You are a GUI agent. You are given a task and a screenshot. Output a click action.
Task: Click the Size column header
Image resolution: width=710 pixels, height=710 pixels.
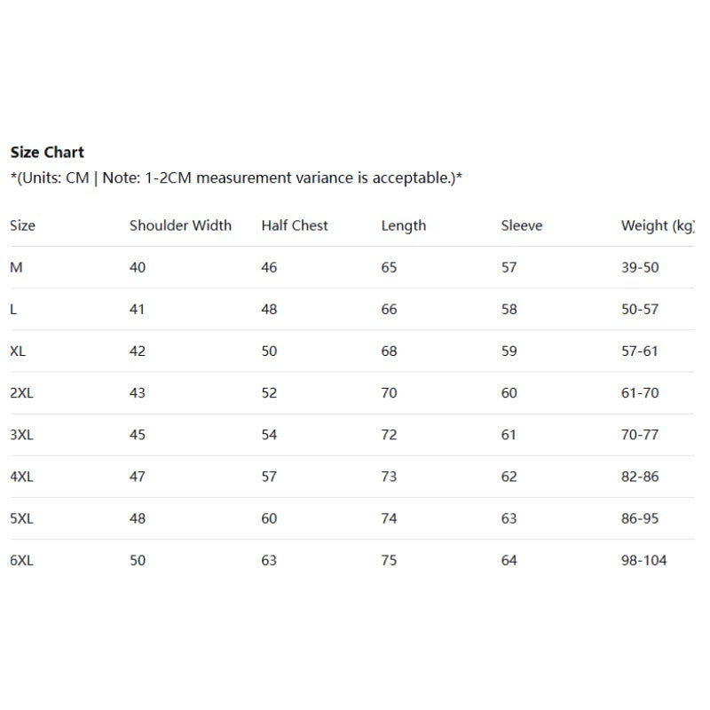(23, 225)
